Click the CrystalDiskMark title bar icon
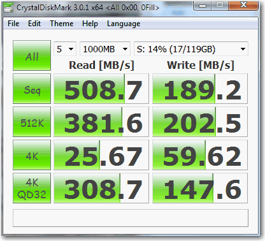 coord(8,8)
